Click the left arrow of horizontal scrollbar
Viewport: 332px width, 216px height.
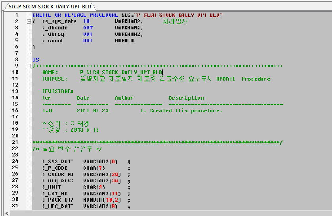5,213
